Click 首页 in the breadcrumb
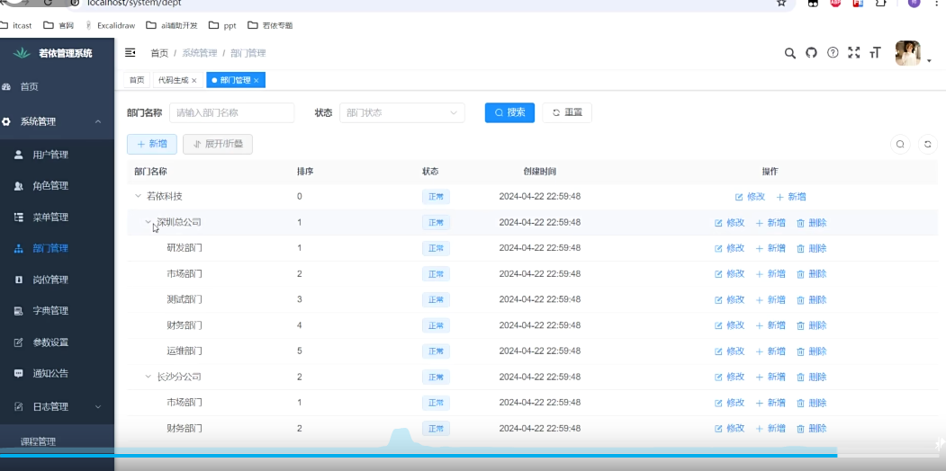 159,53
